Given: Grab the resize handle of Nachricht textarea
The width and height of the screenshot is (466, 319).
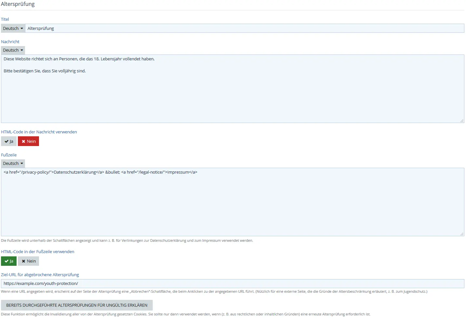Looking at the screenshot, I should point(462,121).
